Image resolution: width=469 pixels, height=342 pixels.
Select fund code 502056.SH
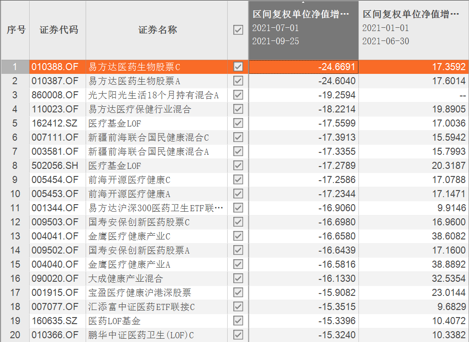pos(55,166)
